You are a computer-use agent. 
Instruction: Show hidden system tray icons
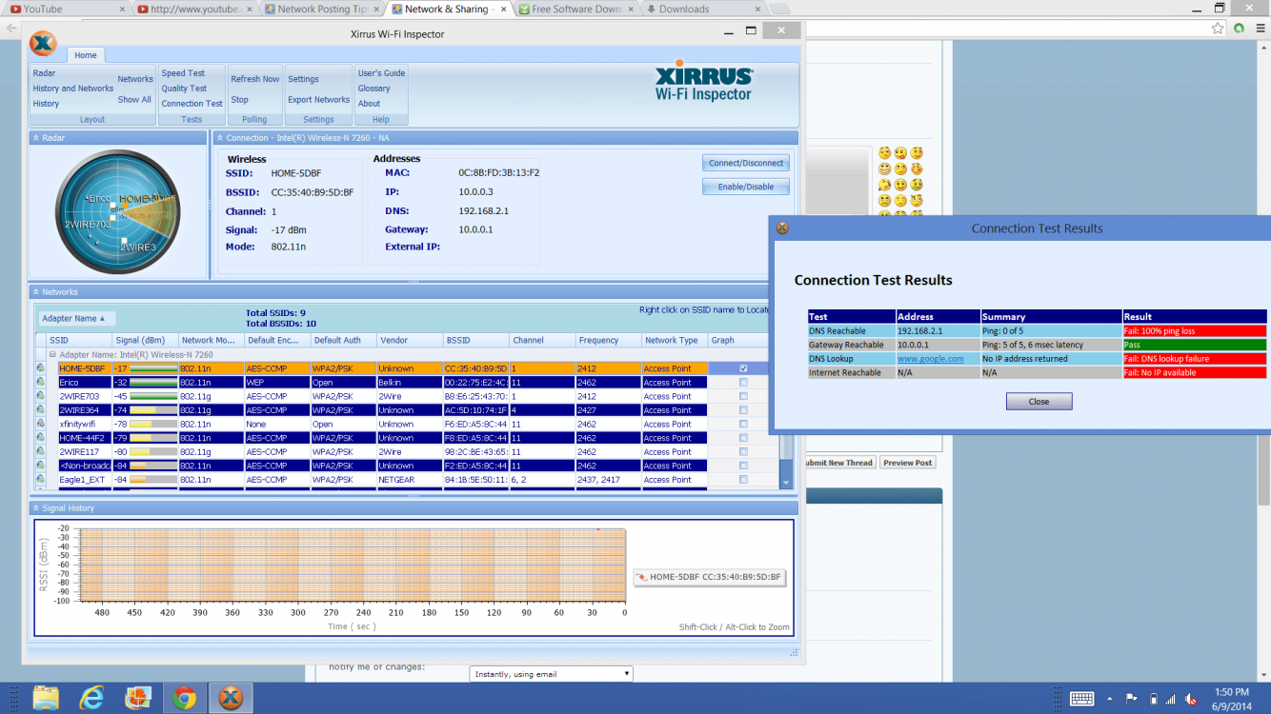click(1109, 699)
